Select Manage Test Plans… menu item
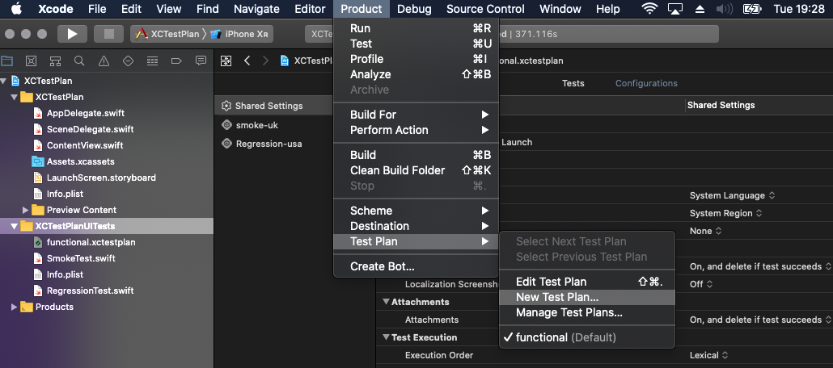The image size is (833, 368). click(569, 312)
